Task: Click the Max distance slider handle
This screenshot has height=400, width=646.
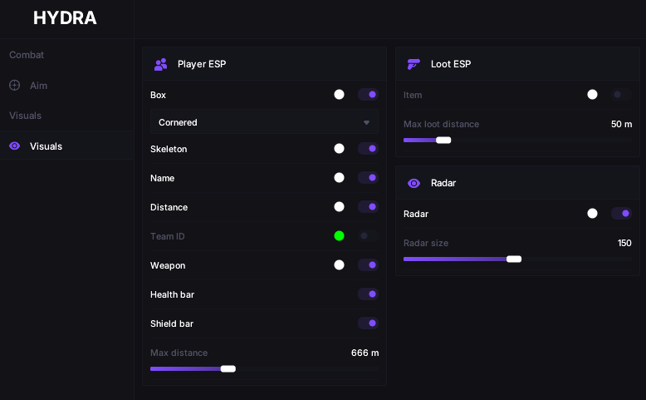Action: (x=228, y=368)
